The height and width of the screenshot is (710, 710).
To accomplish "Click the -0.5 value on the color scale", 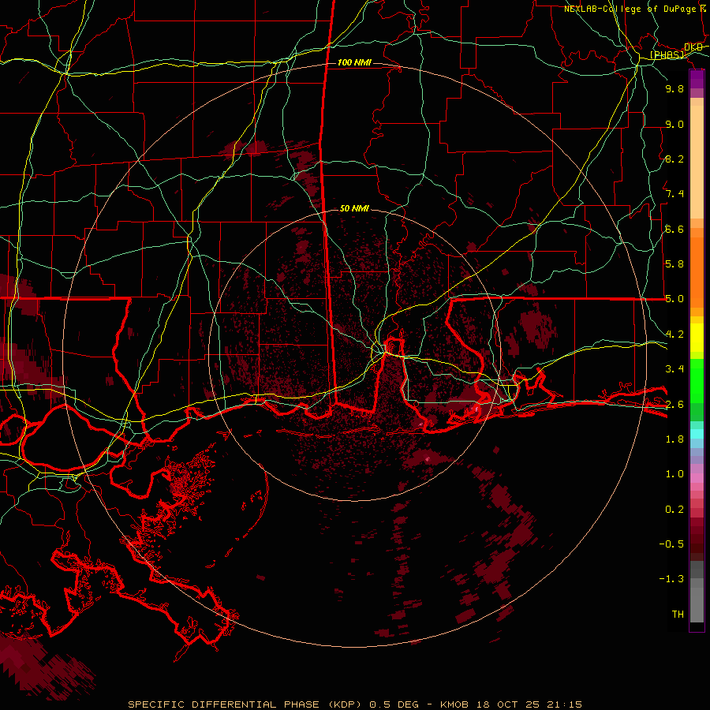I will click(671, 544).
